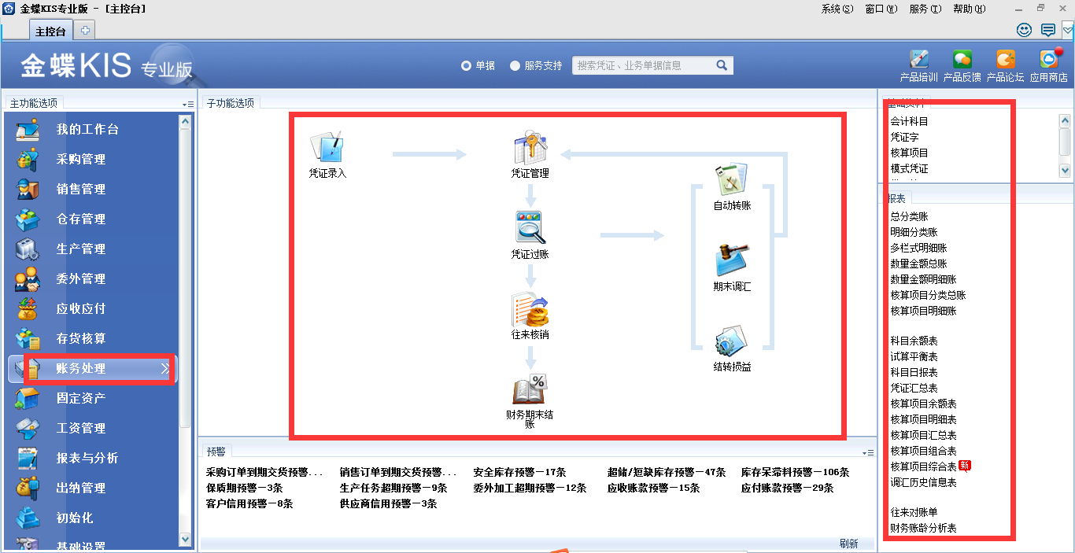The width and height of the screenshot is (1075, 553).
Task: Open the 财务账龄分析表 report
Action: click(x=923, y=528)
